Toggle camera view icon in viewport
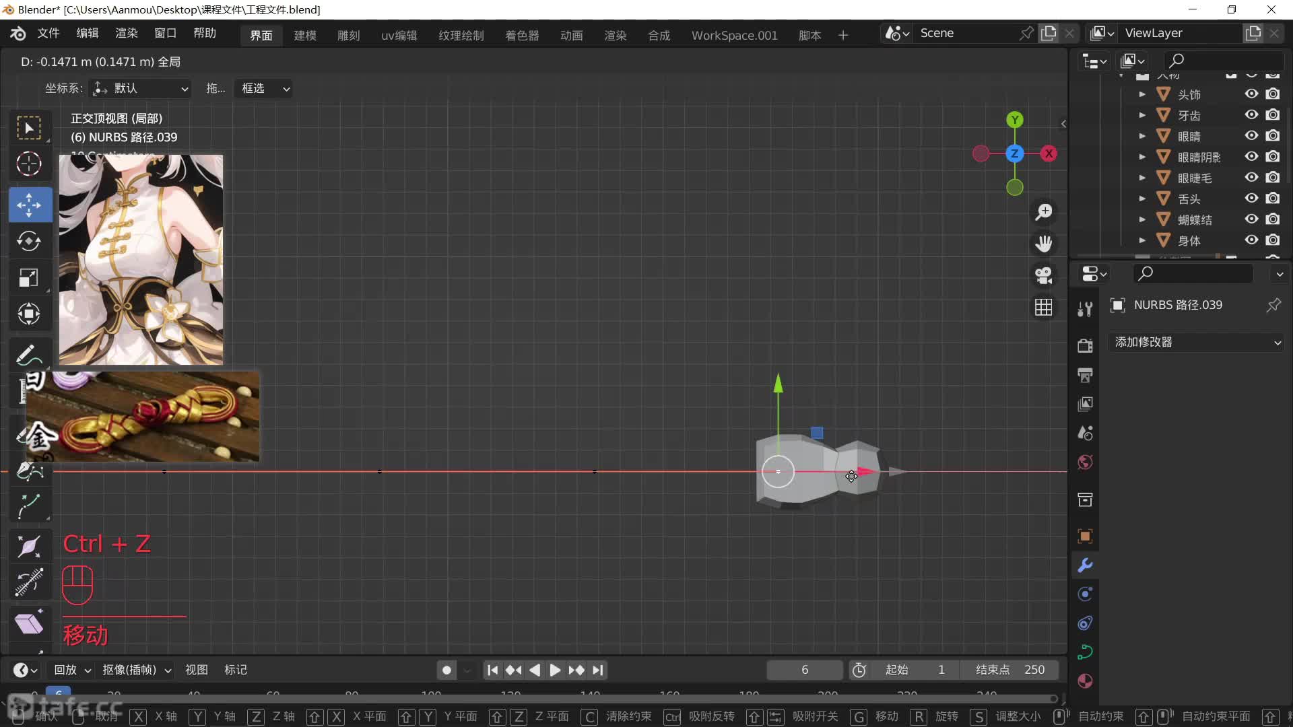The image size is (1293, 727). point(1044,275)
